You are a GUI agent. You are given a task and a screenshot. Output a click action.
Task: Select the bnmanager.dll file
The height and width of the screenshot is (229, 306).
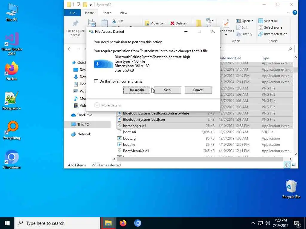click(x=205, y=126)
